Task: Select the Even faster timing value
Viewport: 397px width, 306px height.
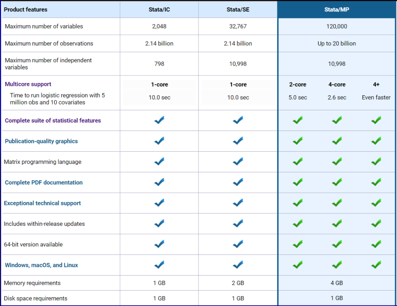Action: [x=376, y=97]
